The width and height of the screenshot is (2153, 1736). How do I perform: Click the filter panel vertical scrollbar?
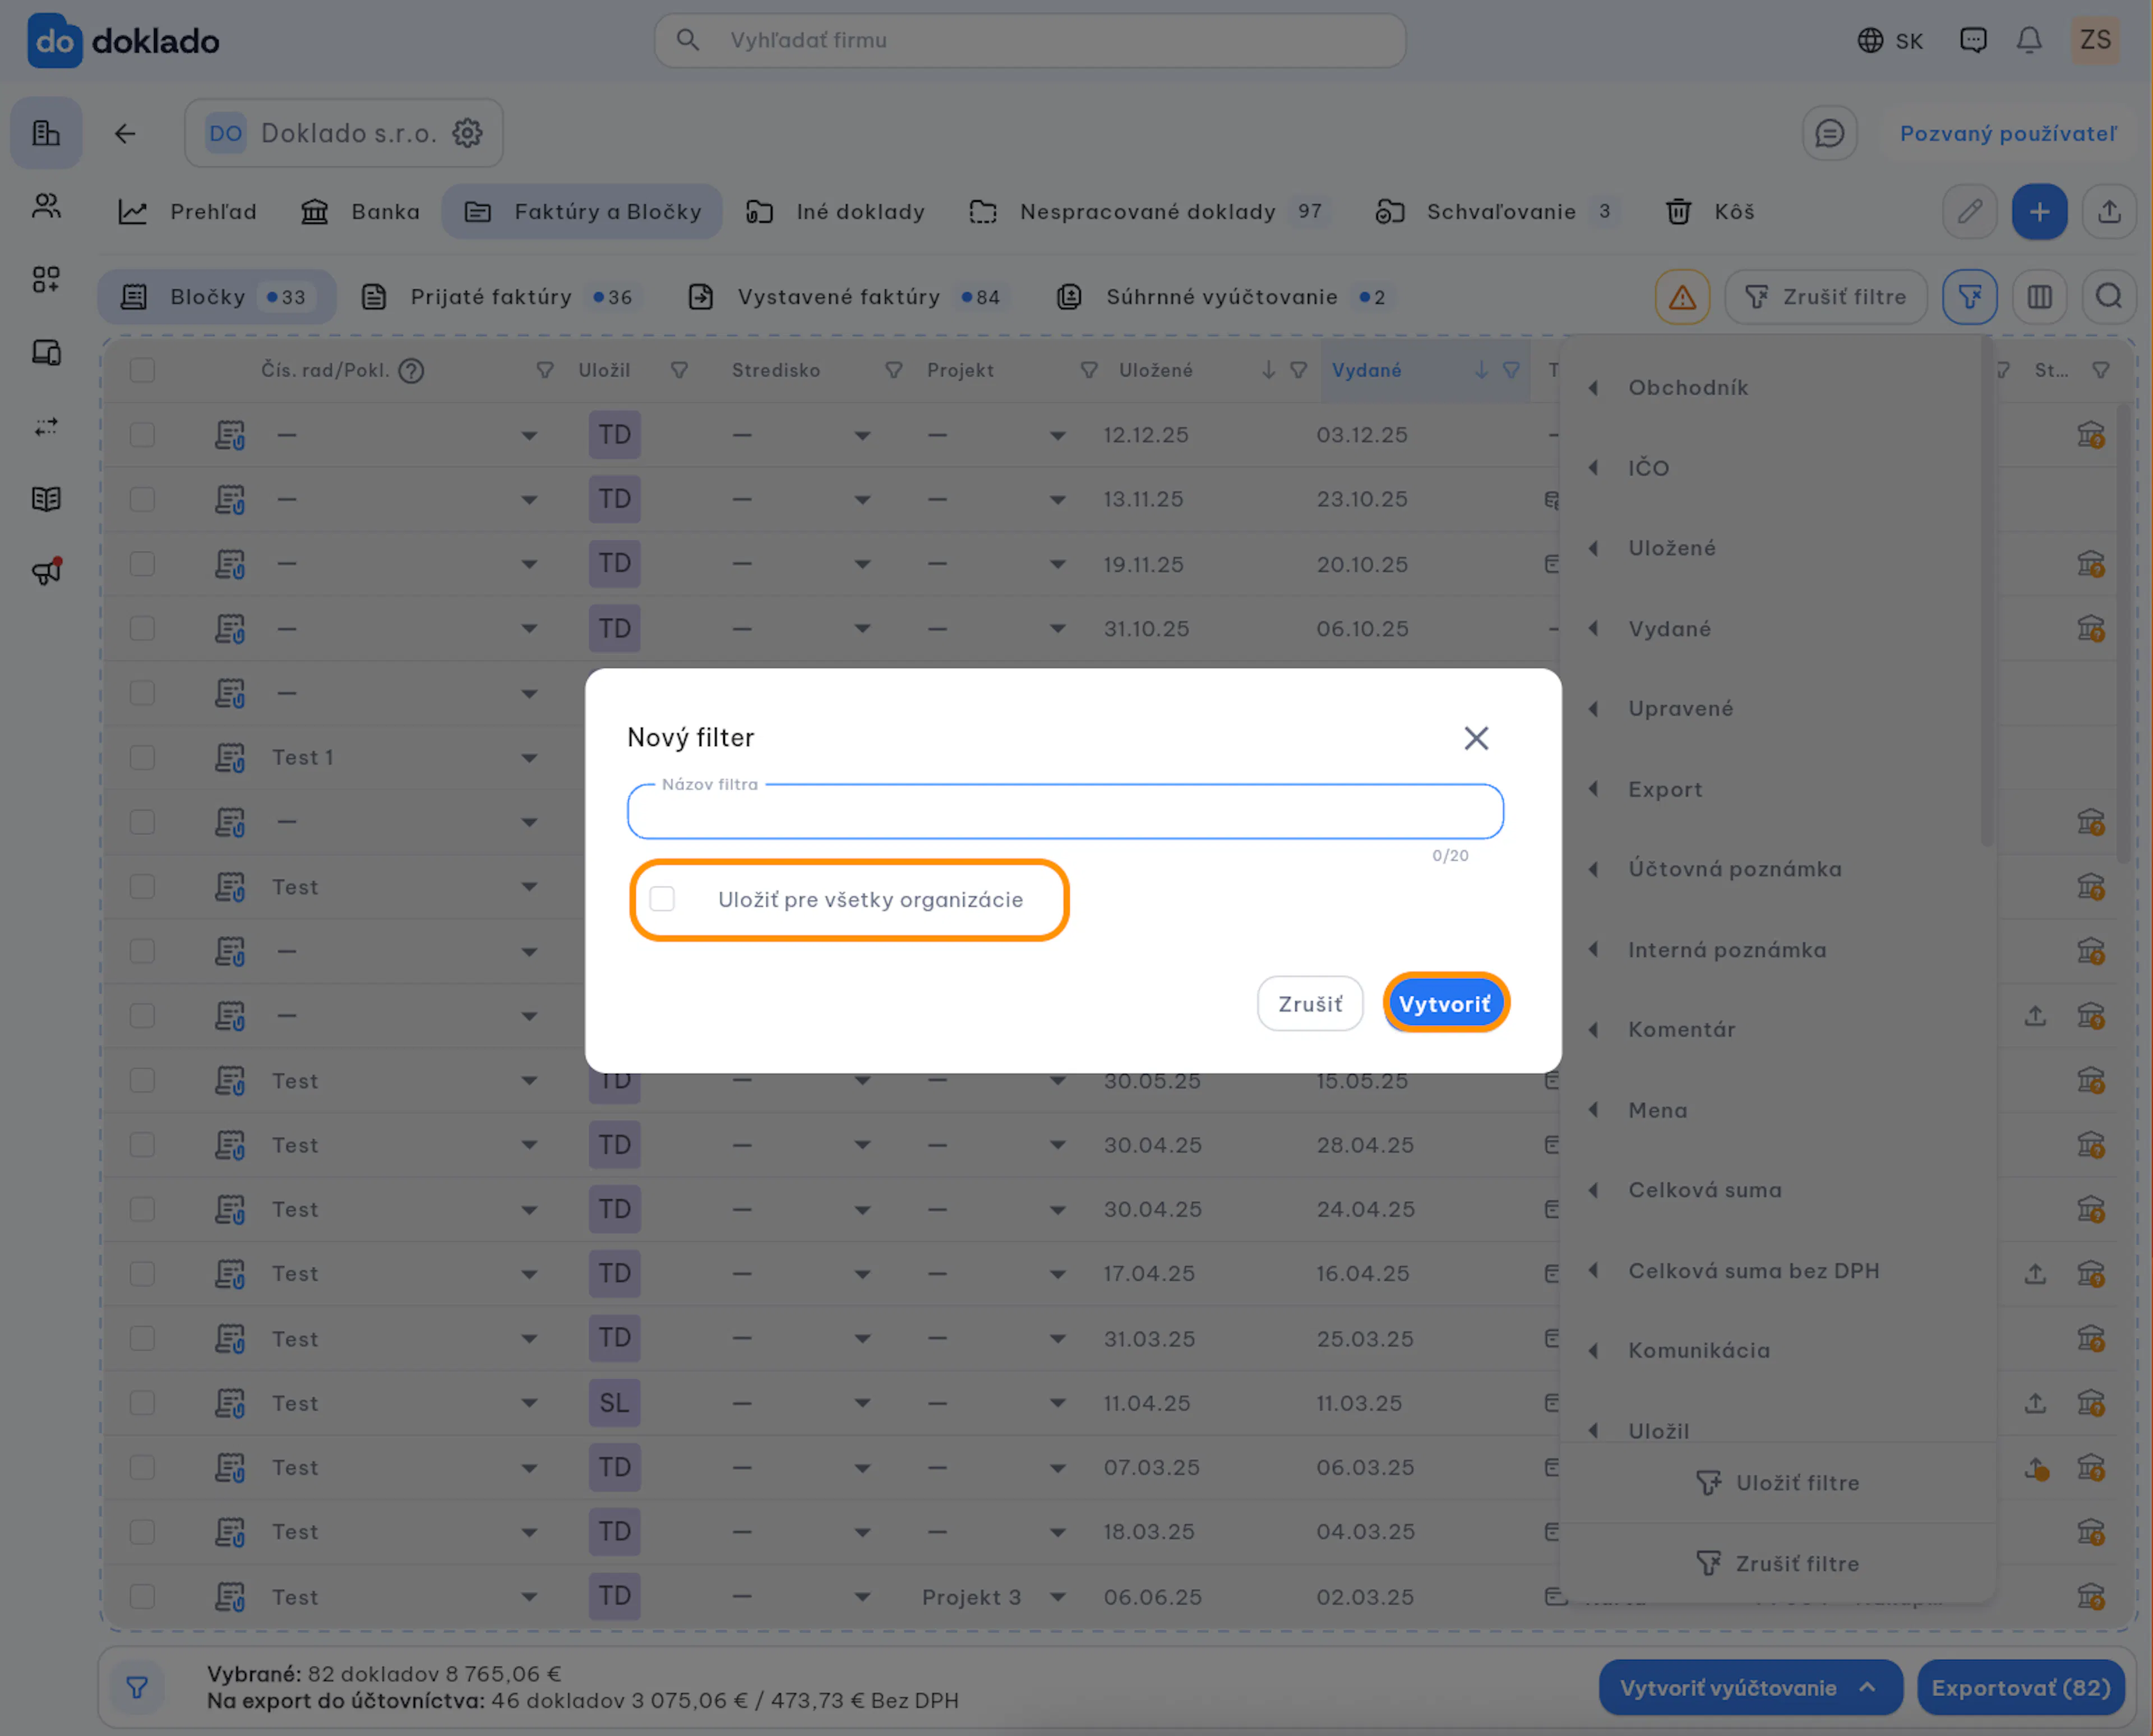(x=1986, y=590)
